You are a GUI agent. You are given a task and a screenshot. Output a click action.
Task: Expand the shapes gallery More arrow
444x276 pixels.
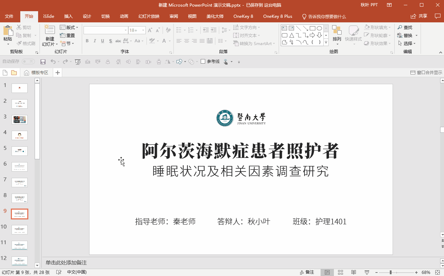326,43
